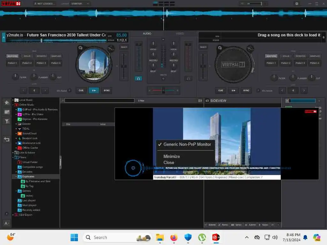The width and height of the screenshot is (327, 245).
Task: Expand the Local Music tree node
Action: pyautogui.click(x=13, y=100)
